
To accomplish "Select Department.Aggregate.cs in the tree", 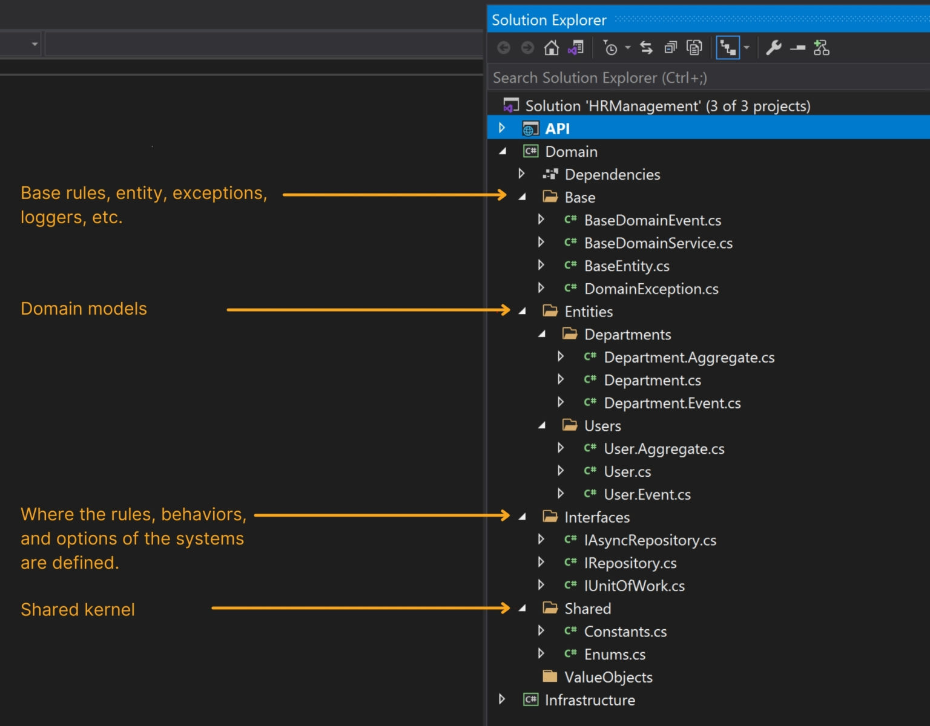I will pos(689,358).
